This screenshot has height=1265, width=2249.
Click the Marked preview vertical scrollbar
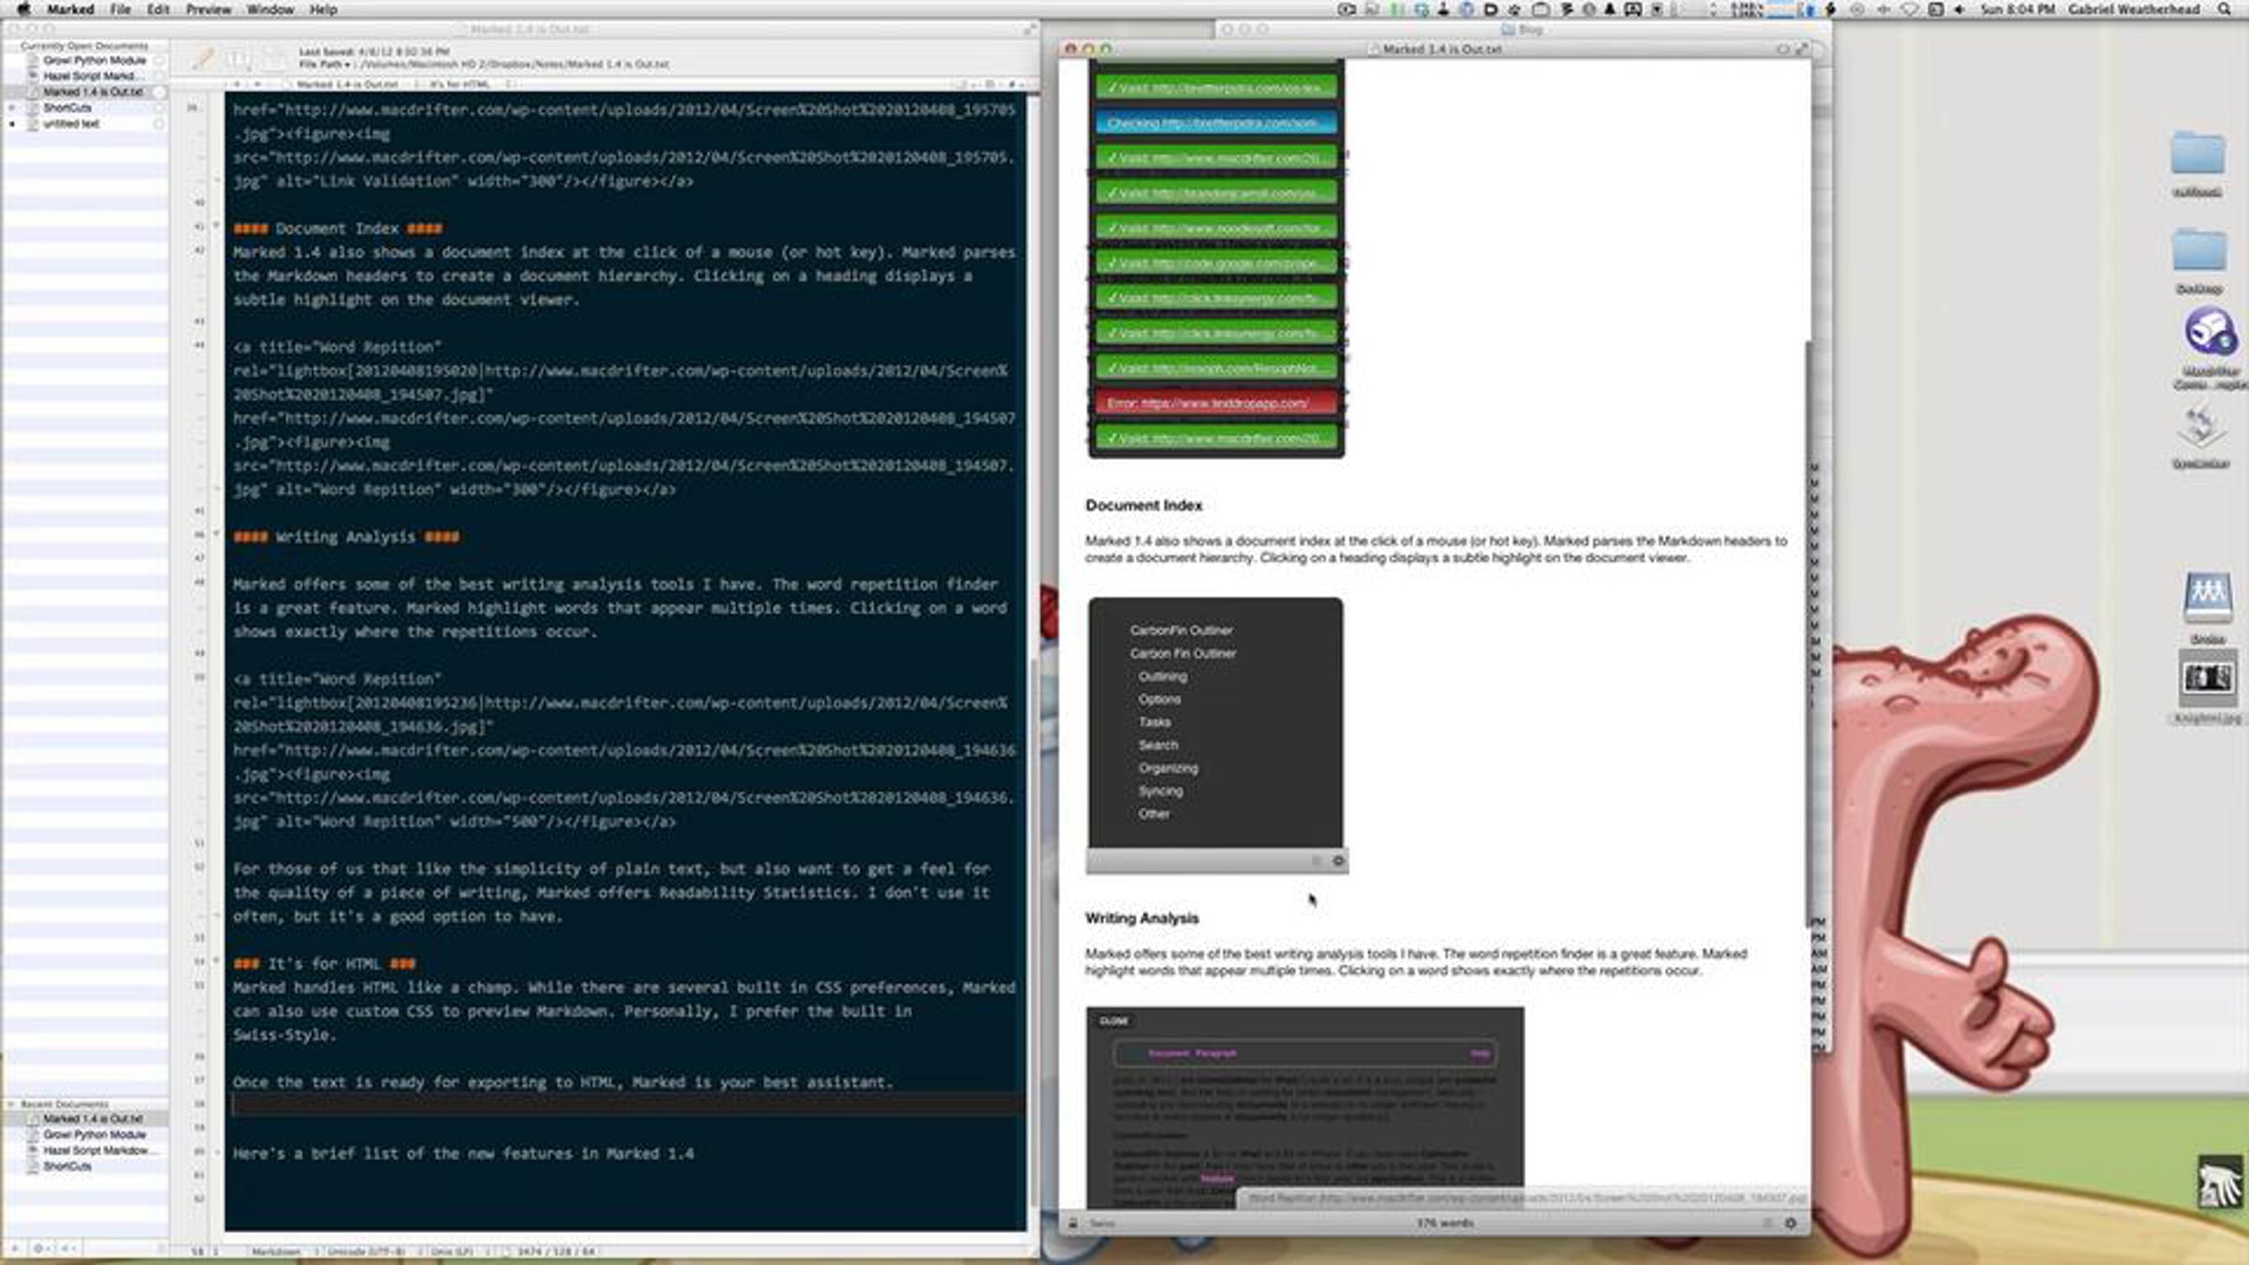[x=1807, y=635]
